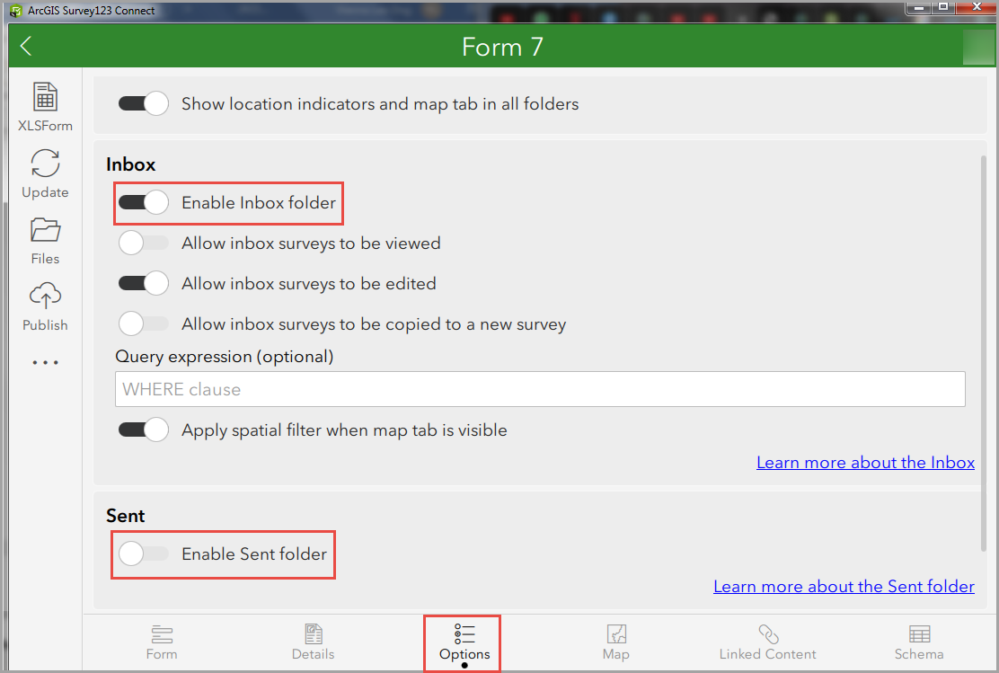Click the user avatar square in the green header
The width and height of the screenshot is (999, 673).
pyautogui.click(x=978, y=47)
